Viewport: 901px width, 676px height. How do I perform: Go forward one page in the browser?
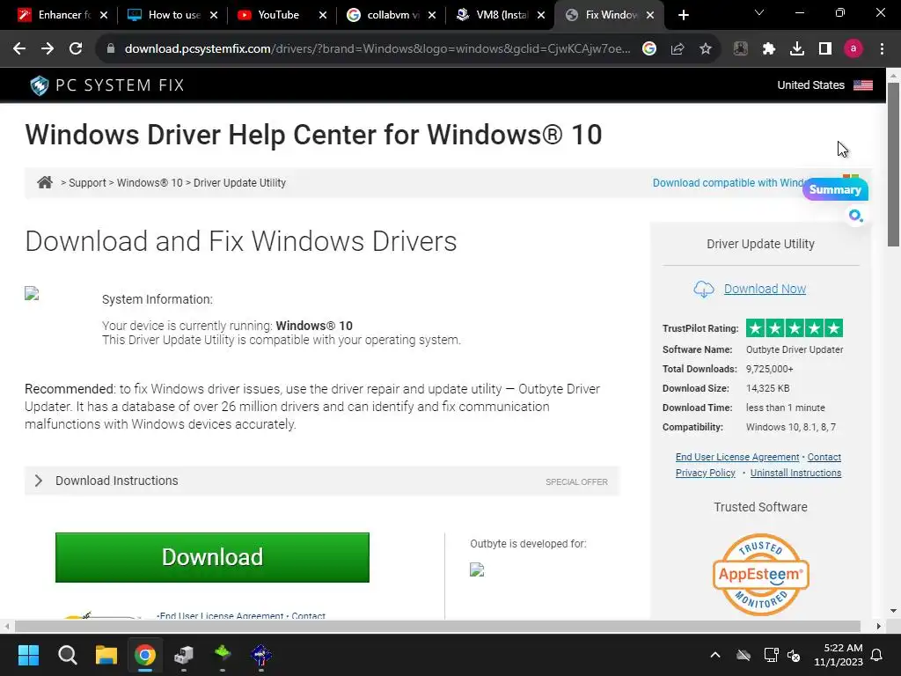point(48,49)
